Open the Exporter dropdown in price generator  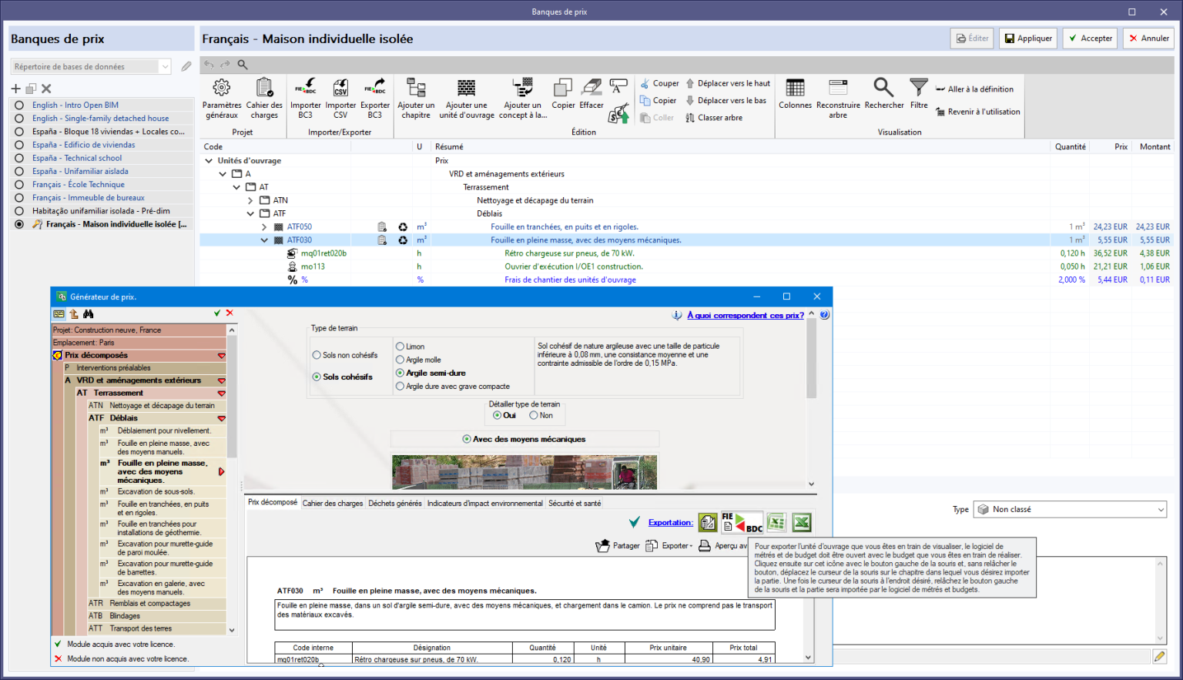pos(669,546)
